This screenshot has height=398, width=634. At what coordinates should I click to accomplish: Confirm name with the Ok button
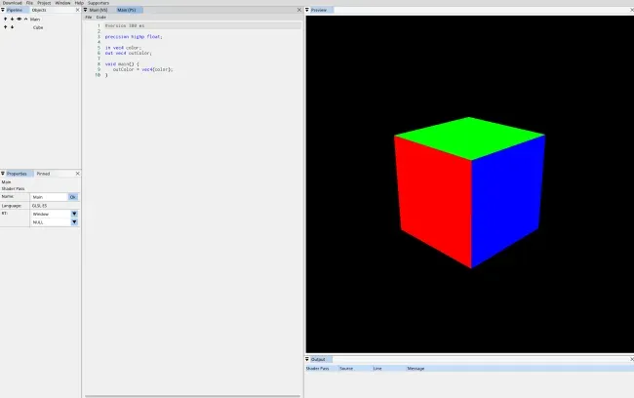click(x=73, y=197)
